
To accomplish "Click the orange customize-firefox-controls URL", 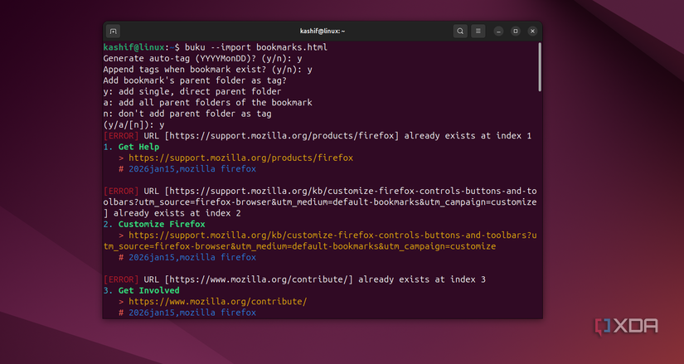I will pos(320,241).
